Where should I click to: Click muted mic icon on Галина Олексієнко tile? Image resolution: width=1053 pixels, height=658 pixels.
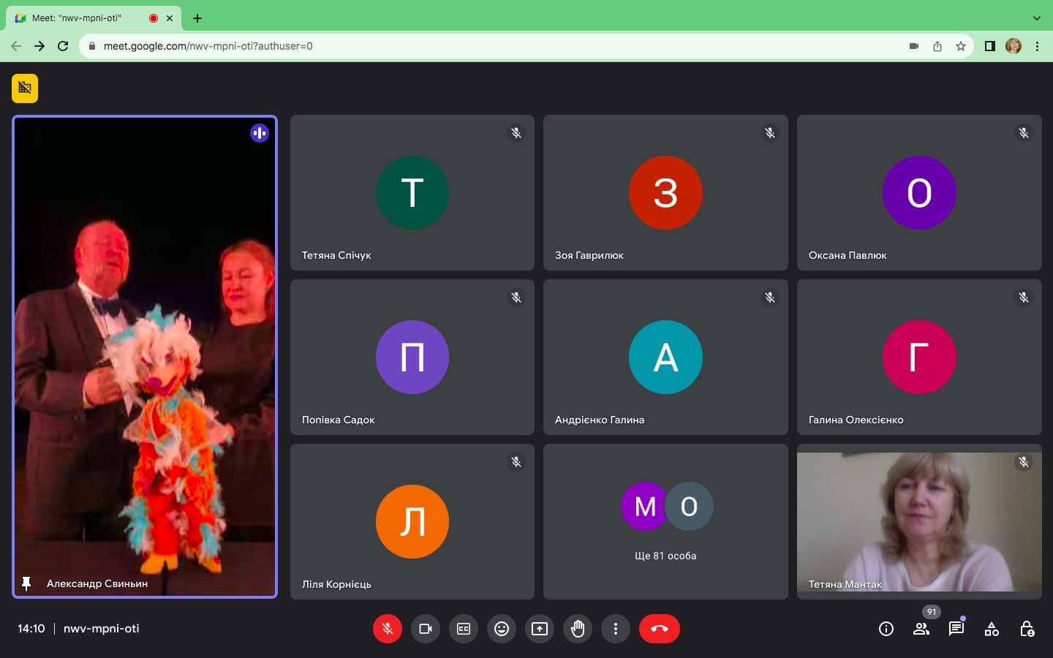[x=1024, y=298]
